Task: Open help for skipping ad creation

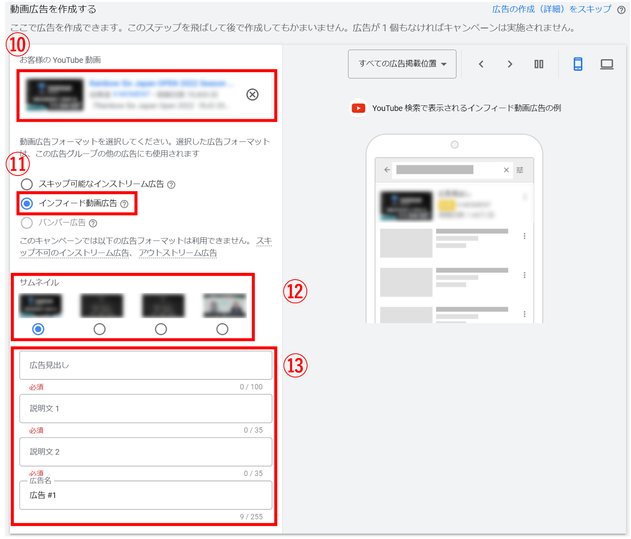Action: [621, 10]
